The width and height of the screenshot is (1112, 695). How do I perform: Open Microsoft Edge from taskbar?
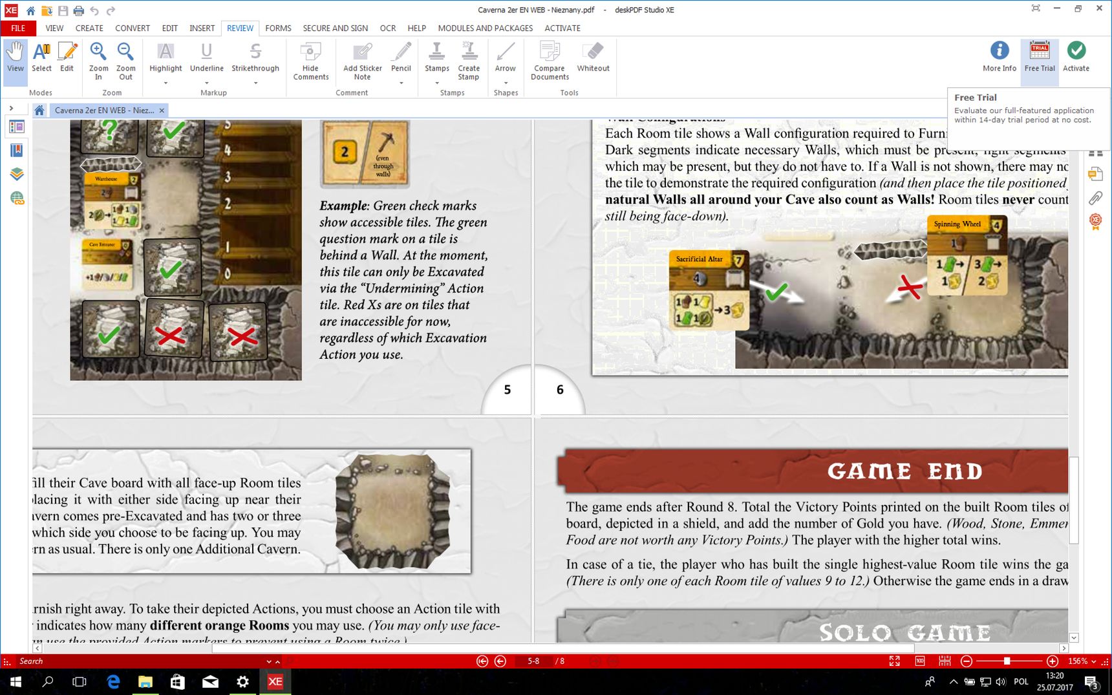pos(113,681)
